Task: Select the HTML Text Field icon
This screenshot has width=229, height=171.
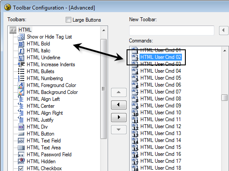Action: point(21,141)
